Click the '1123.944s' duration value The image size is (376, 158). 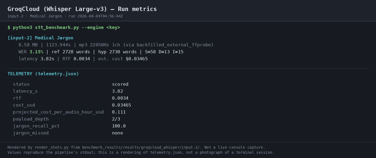pos(58,45)
